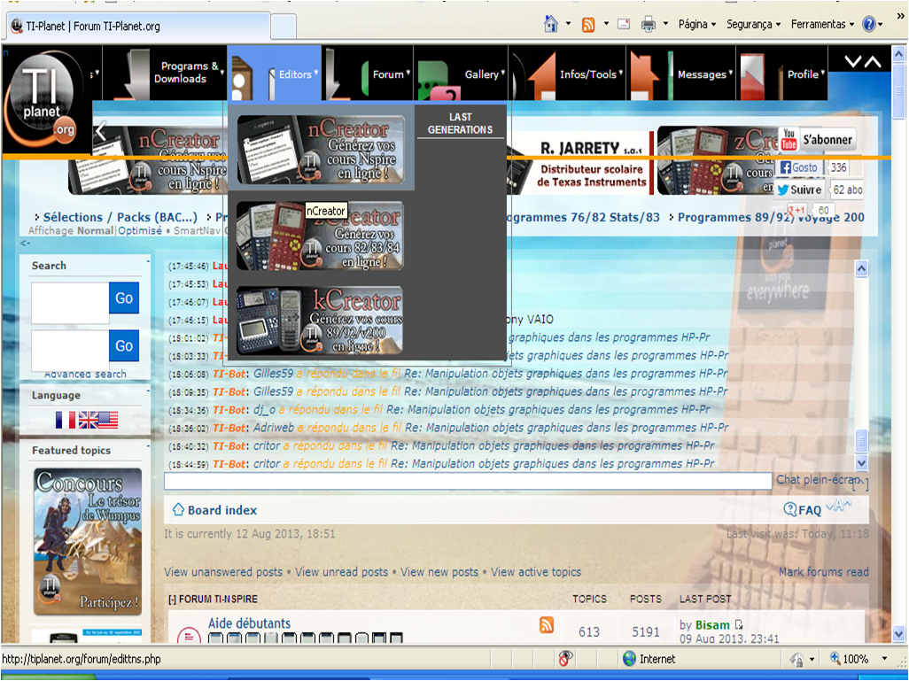Click the Print icon in browser toolbar
This screenshot has height=681, width=909.
[649, 24]
